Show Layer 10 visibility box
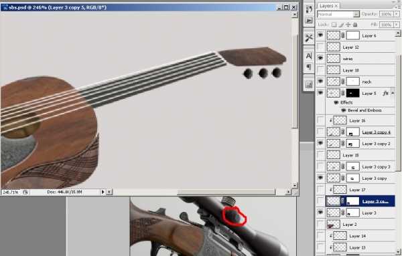402x256 pixels. (320, 70)
